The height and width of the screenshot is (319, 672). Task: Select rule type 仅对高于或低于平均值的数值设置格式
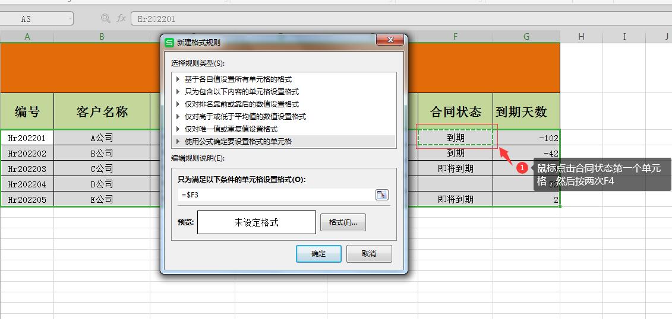coord(283,116)
